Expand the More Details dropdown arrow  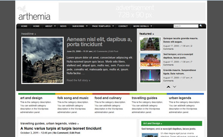coord(151,26)
